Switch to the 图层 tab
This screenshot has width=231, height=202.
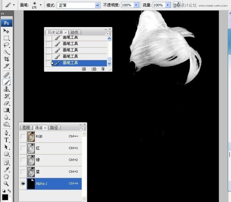[26, 127]
